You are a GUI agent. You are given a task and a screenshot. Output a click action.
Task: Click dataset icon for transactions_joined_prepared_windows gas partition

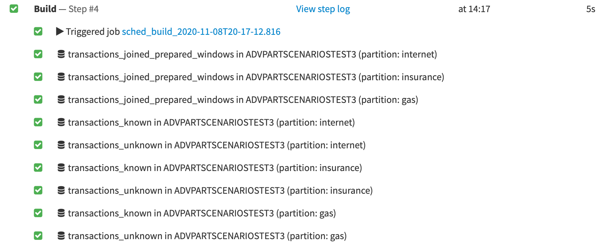pos(61,100)
